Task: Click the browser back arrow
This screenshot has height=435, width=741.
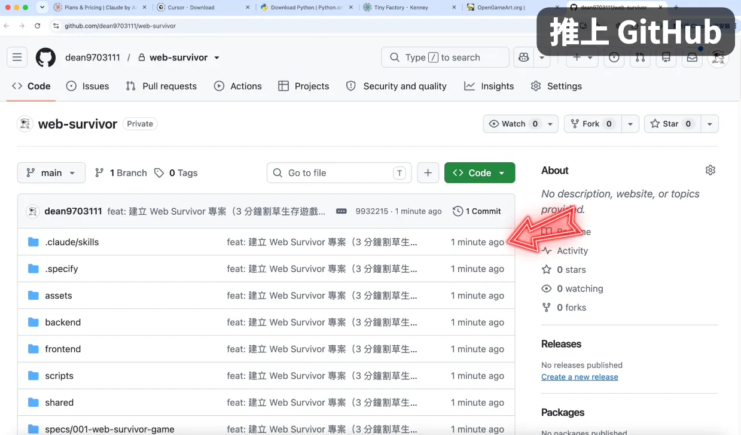Action: tap(7, 26)
